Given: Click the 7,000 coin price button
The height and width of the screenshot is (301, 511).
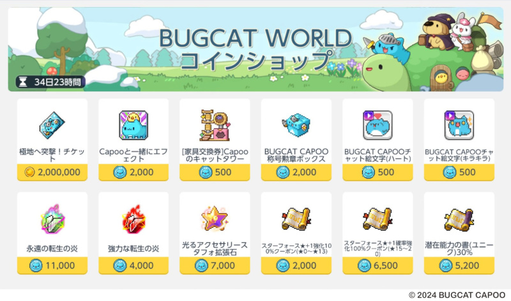Looking at the screenshot, I should 215,265.
